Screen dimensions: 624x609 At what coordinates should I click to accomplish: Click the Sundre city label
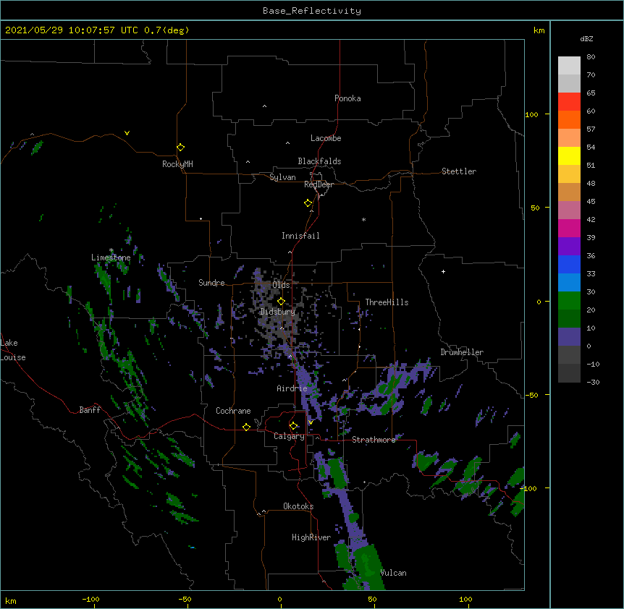click(211, 283)
